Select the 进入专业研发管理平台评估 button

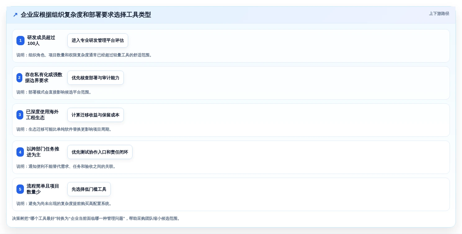tap(98, 41)
